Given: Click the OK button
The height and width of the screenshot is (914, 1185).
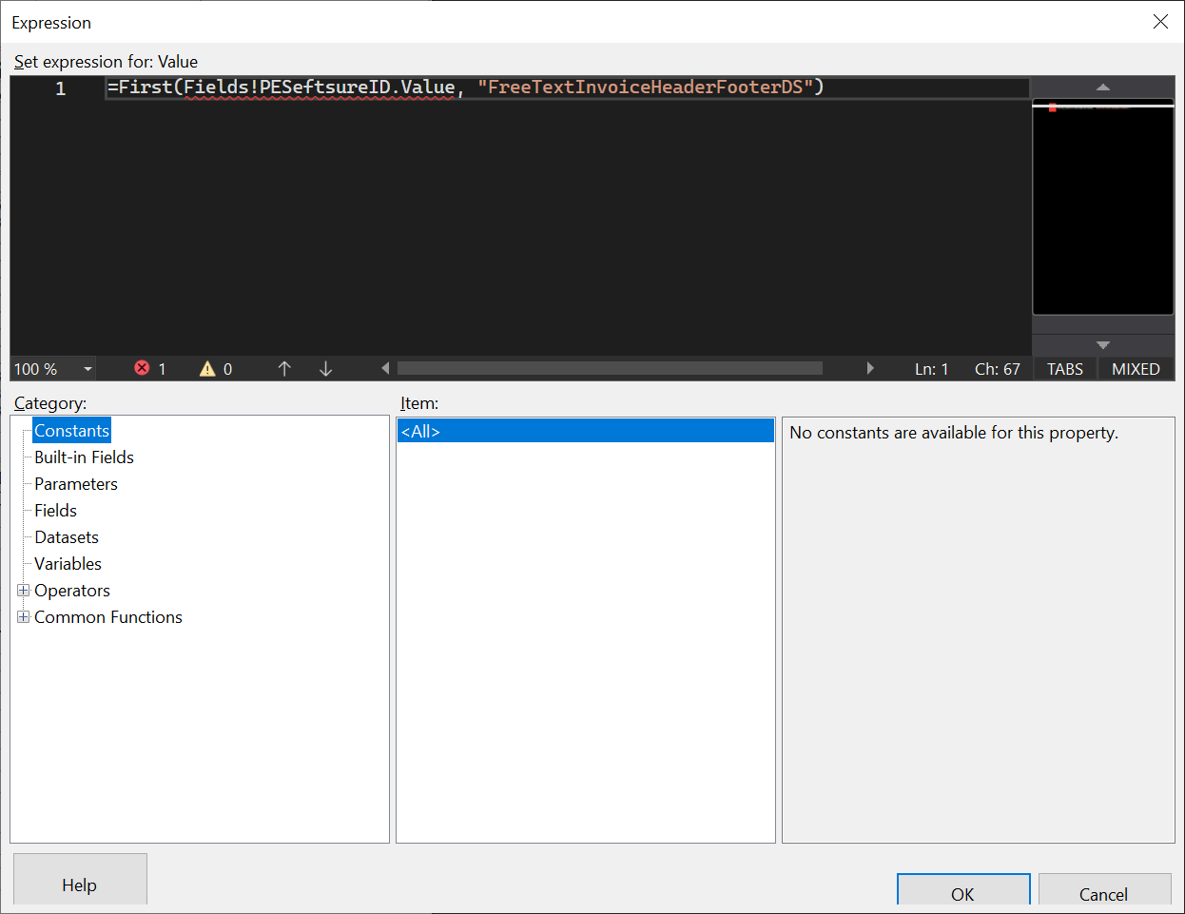Looking at the screenshot, I should point(963,890).
